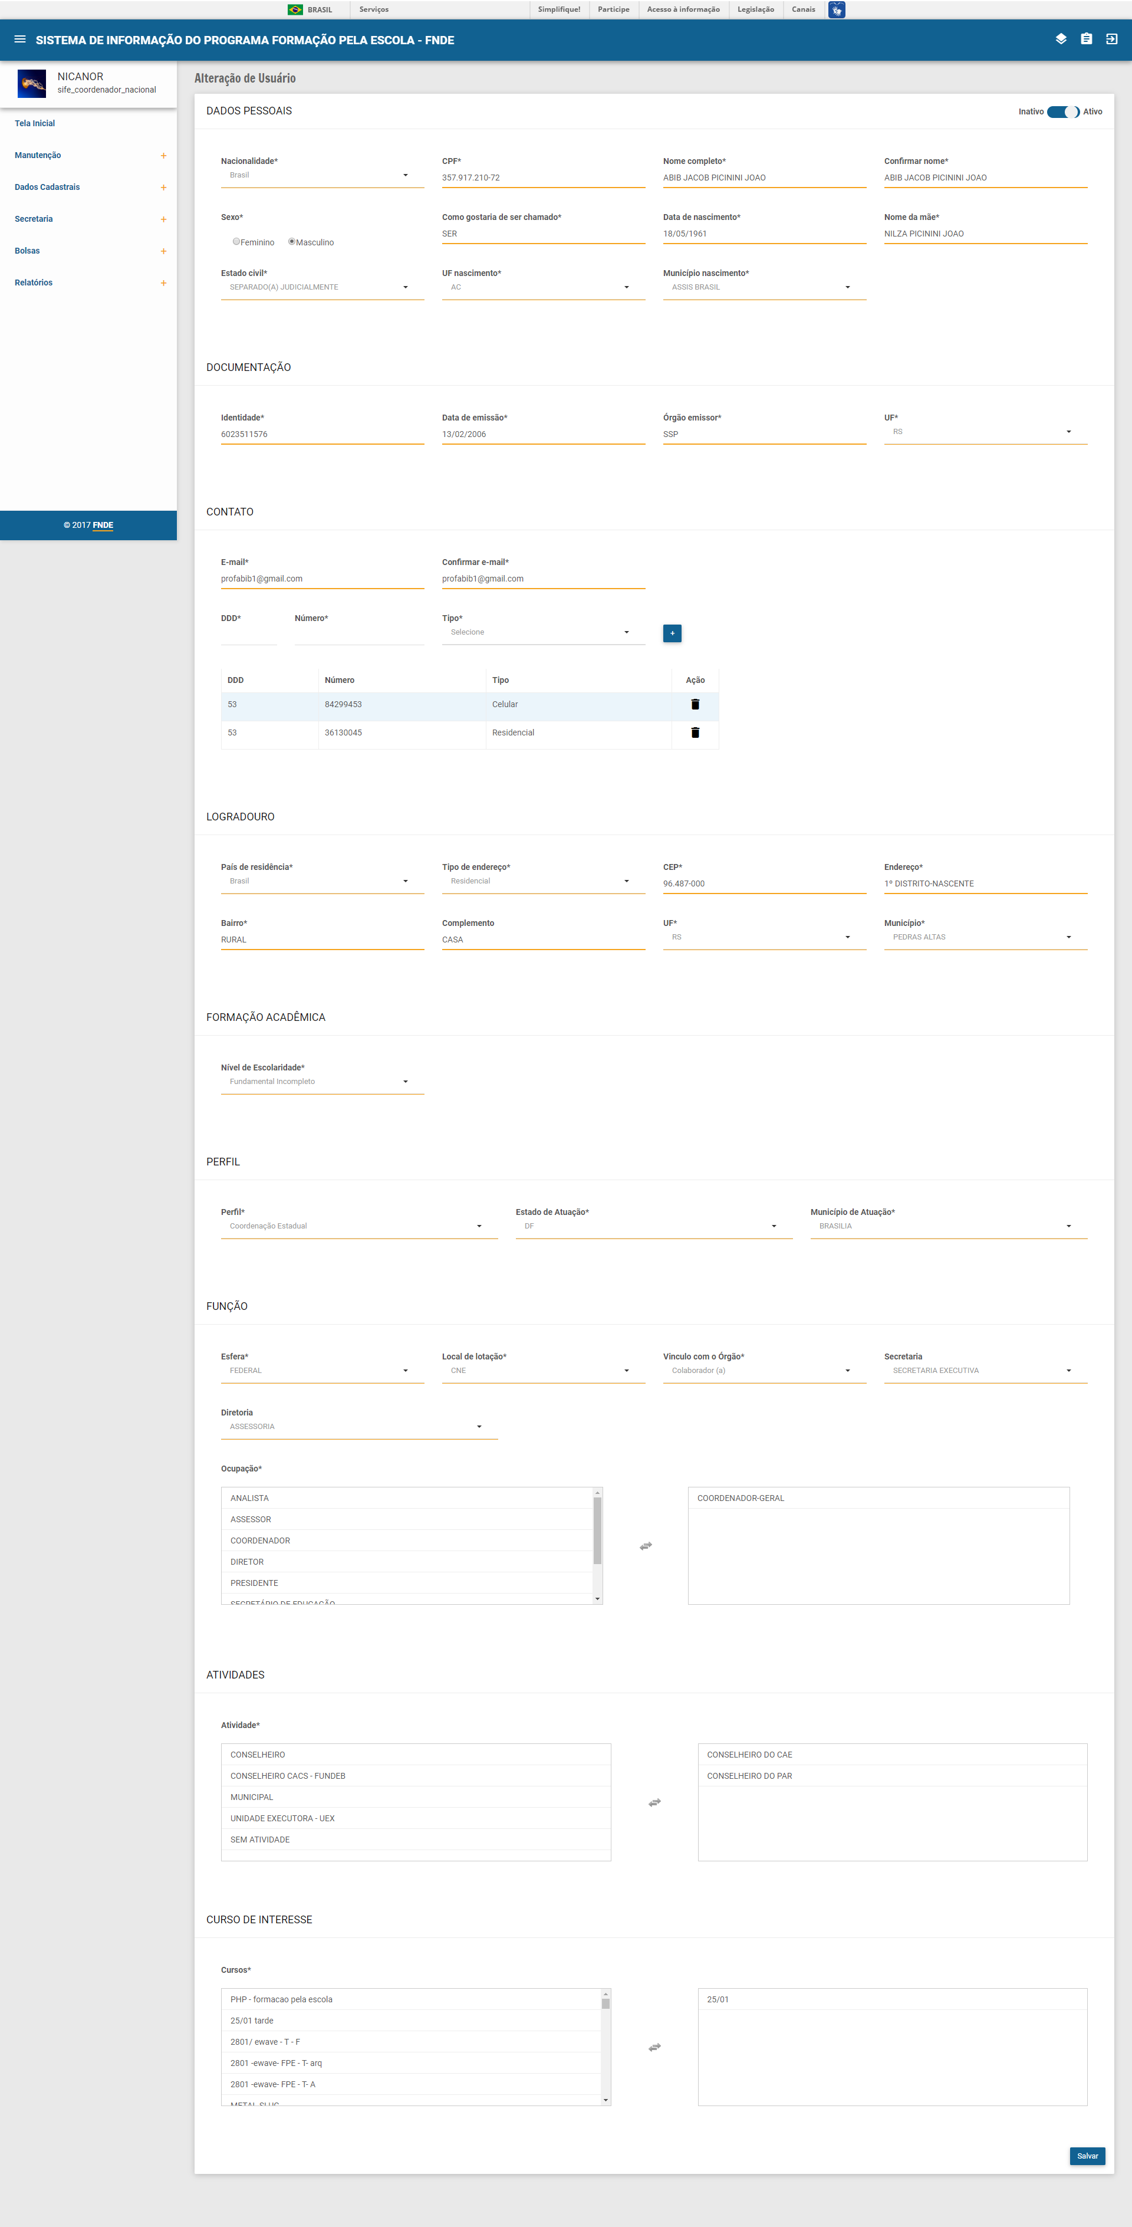Click the clipboard icon in header
Screen dimensions: 1132x2227
click(x=1086, y=39)
